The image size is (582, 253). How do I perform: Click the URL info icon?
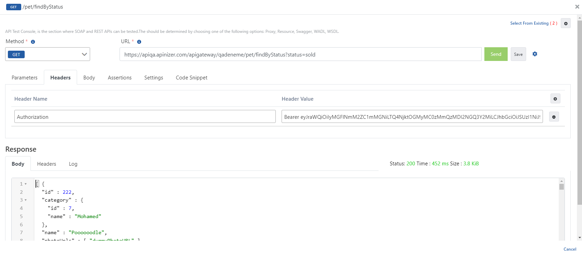139,42
